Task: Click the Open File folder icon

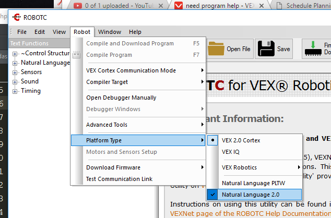Action: (216, 49)
